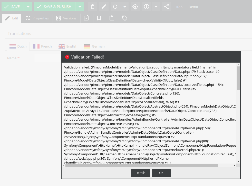Click the ID 8 label

179,7
